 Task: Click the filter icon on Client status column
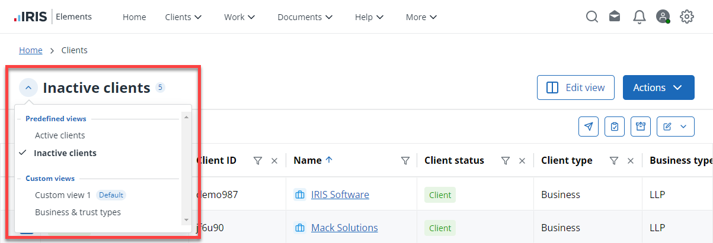pyautogui.click(x=505, y=161)
